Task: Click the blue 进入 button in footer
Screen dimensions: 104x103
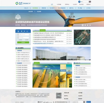Action: (89, 102)
